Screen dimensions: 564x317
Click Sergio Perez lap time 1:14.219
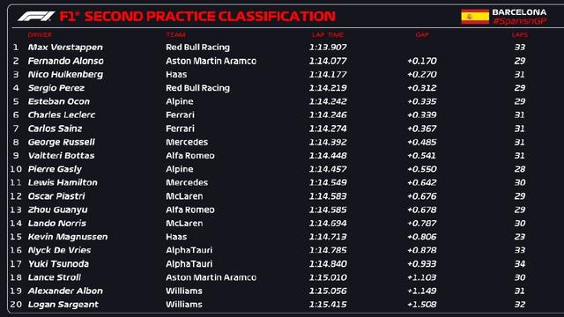(x=328, y=88)
